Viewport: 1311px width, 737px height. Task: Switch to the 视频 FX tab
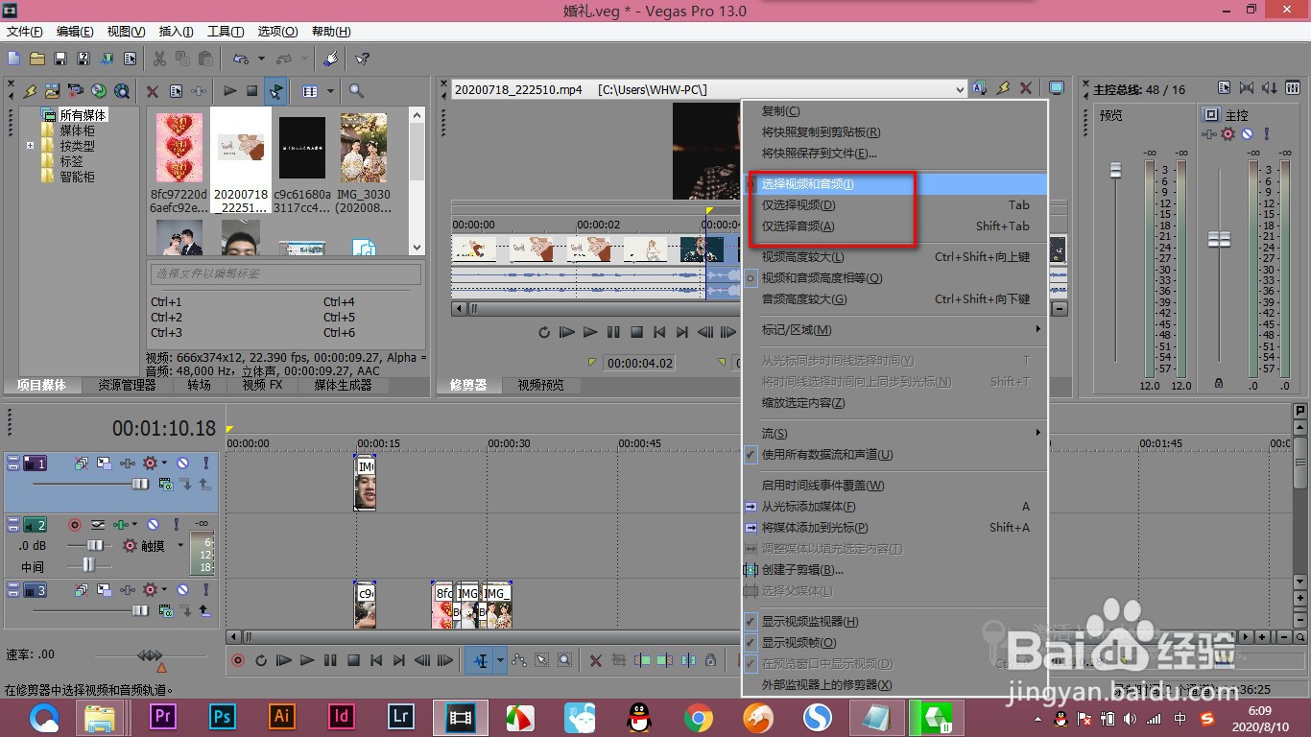[x=262, y=385]
